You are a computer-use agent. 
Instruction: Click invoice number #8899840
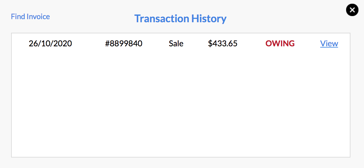point(123,44)
